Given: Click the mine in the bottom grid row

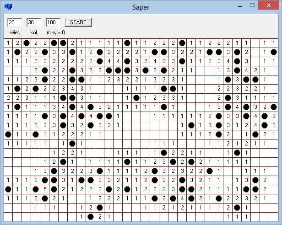Looking at the screenshot, I should point(91,216).
